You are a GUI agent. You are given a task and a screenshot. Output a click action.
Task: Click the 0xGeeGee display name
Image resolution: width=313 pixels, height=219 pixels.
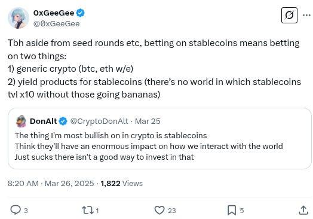(x=54, y=13)
